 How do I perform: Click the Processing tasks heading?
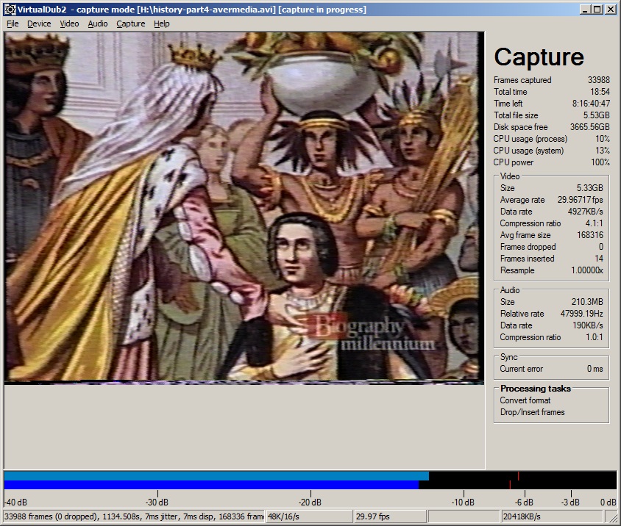(x=536, y=389)
